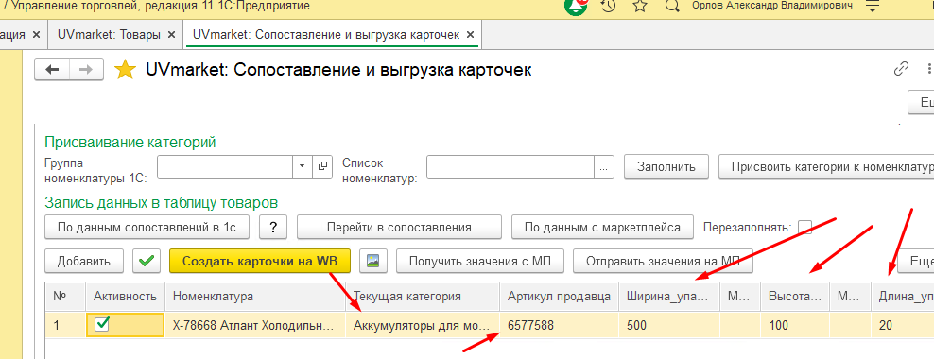The height and width of the screenshot is (359, 934).
Task: Click the Группа номенклатуры 1С input field
Action: click(x=225, y=166)
